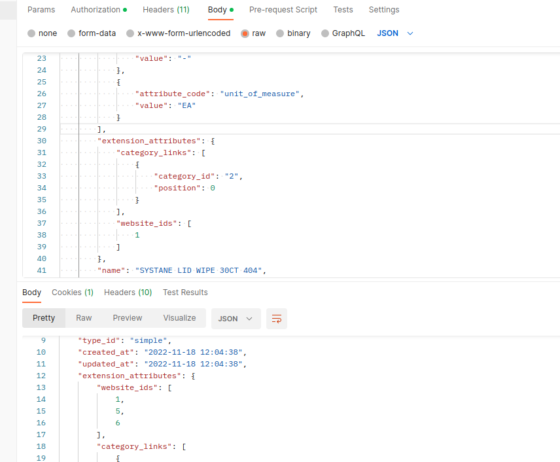Image resolution: width=560 pixels, height=462 pixels.
Task: Click website id value 5 in response
Action: point(118,411)
